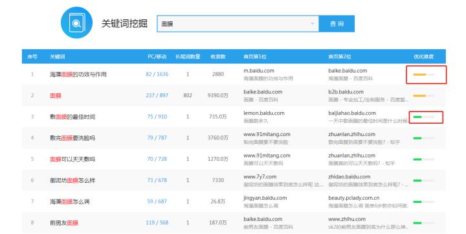This screenshot has width=466, height=234.
Task: Click the 收录数 column header
Action: (218, 56)
